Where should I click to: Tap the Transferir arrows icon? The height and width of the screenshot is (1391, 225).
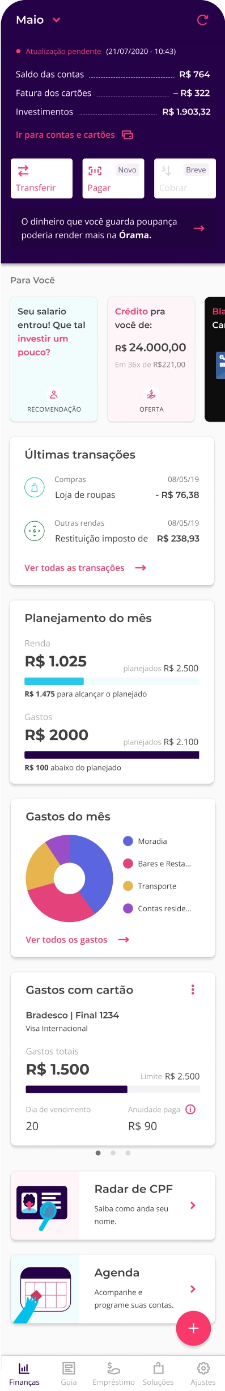pos(23,170)
